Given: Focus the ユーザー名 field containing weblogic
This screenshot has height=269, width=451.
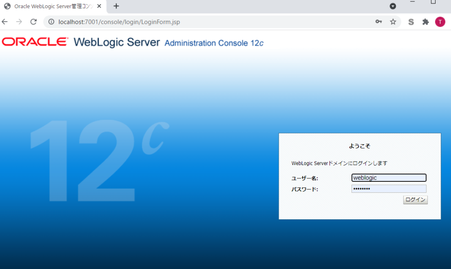Looking at the screenshot, I should click(389, 178).
